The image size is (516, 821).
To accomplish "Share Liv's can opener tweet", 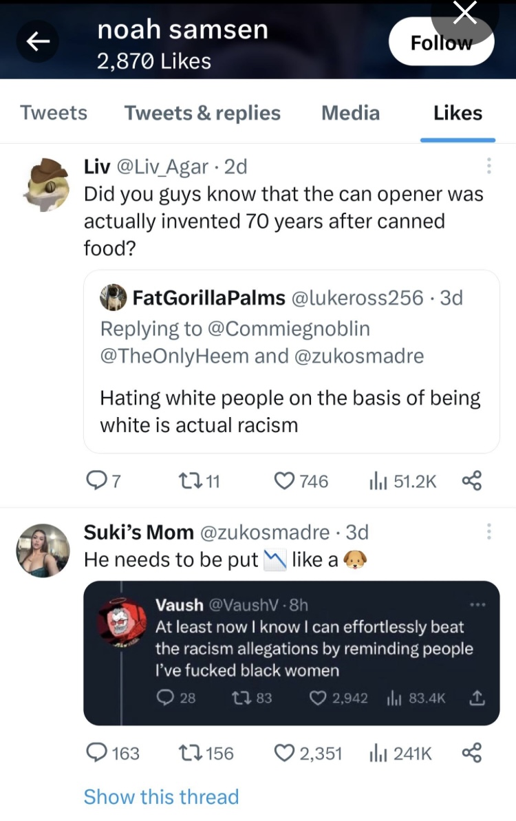I will point(471,482).
